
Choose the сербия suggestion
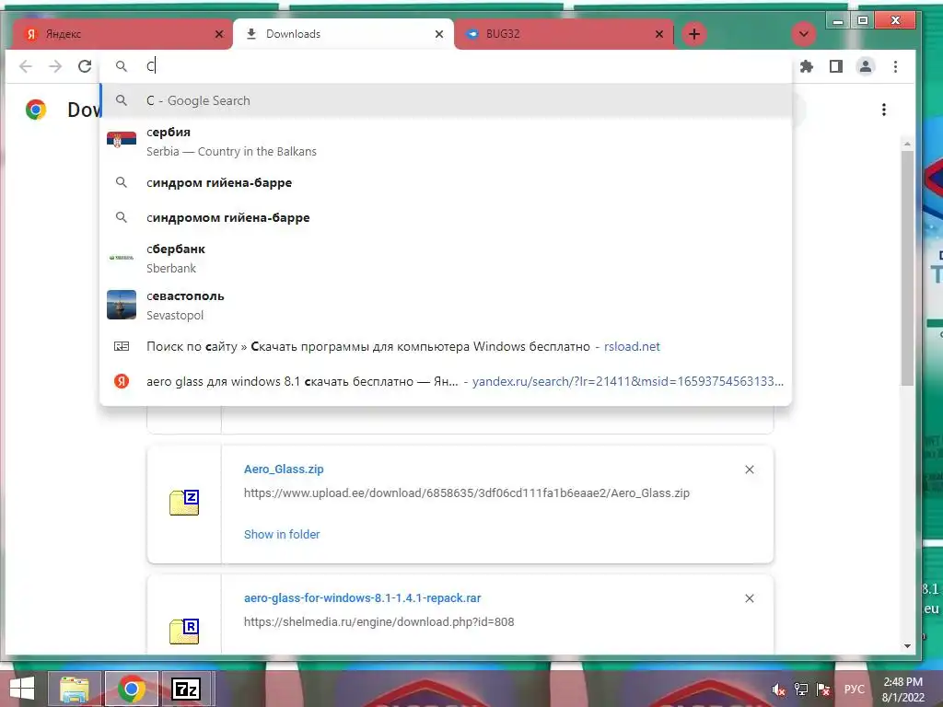[x=446, y=141]
